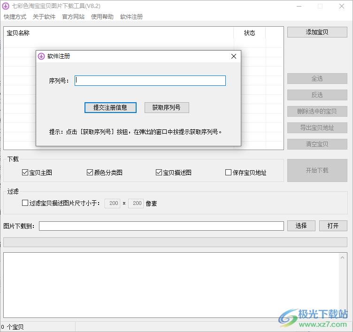This screenshot has height=332, width=353.
Task: Click the registration dialog title icon
Action: pyautogui.click(x=41, y=56)
